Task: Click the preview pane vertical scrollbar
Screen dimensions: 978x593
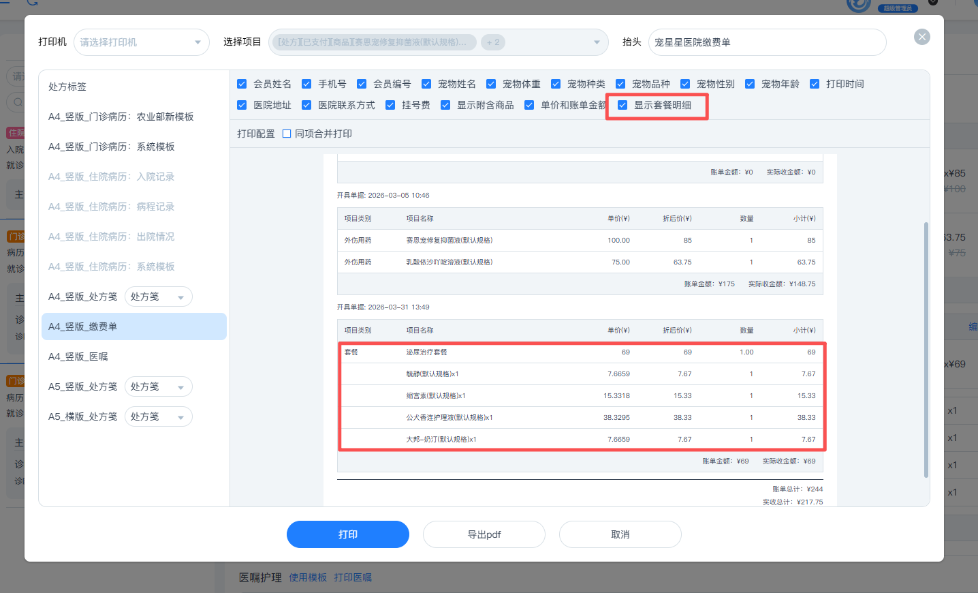Action: [x=926, y=349]
